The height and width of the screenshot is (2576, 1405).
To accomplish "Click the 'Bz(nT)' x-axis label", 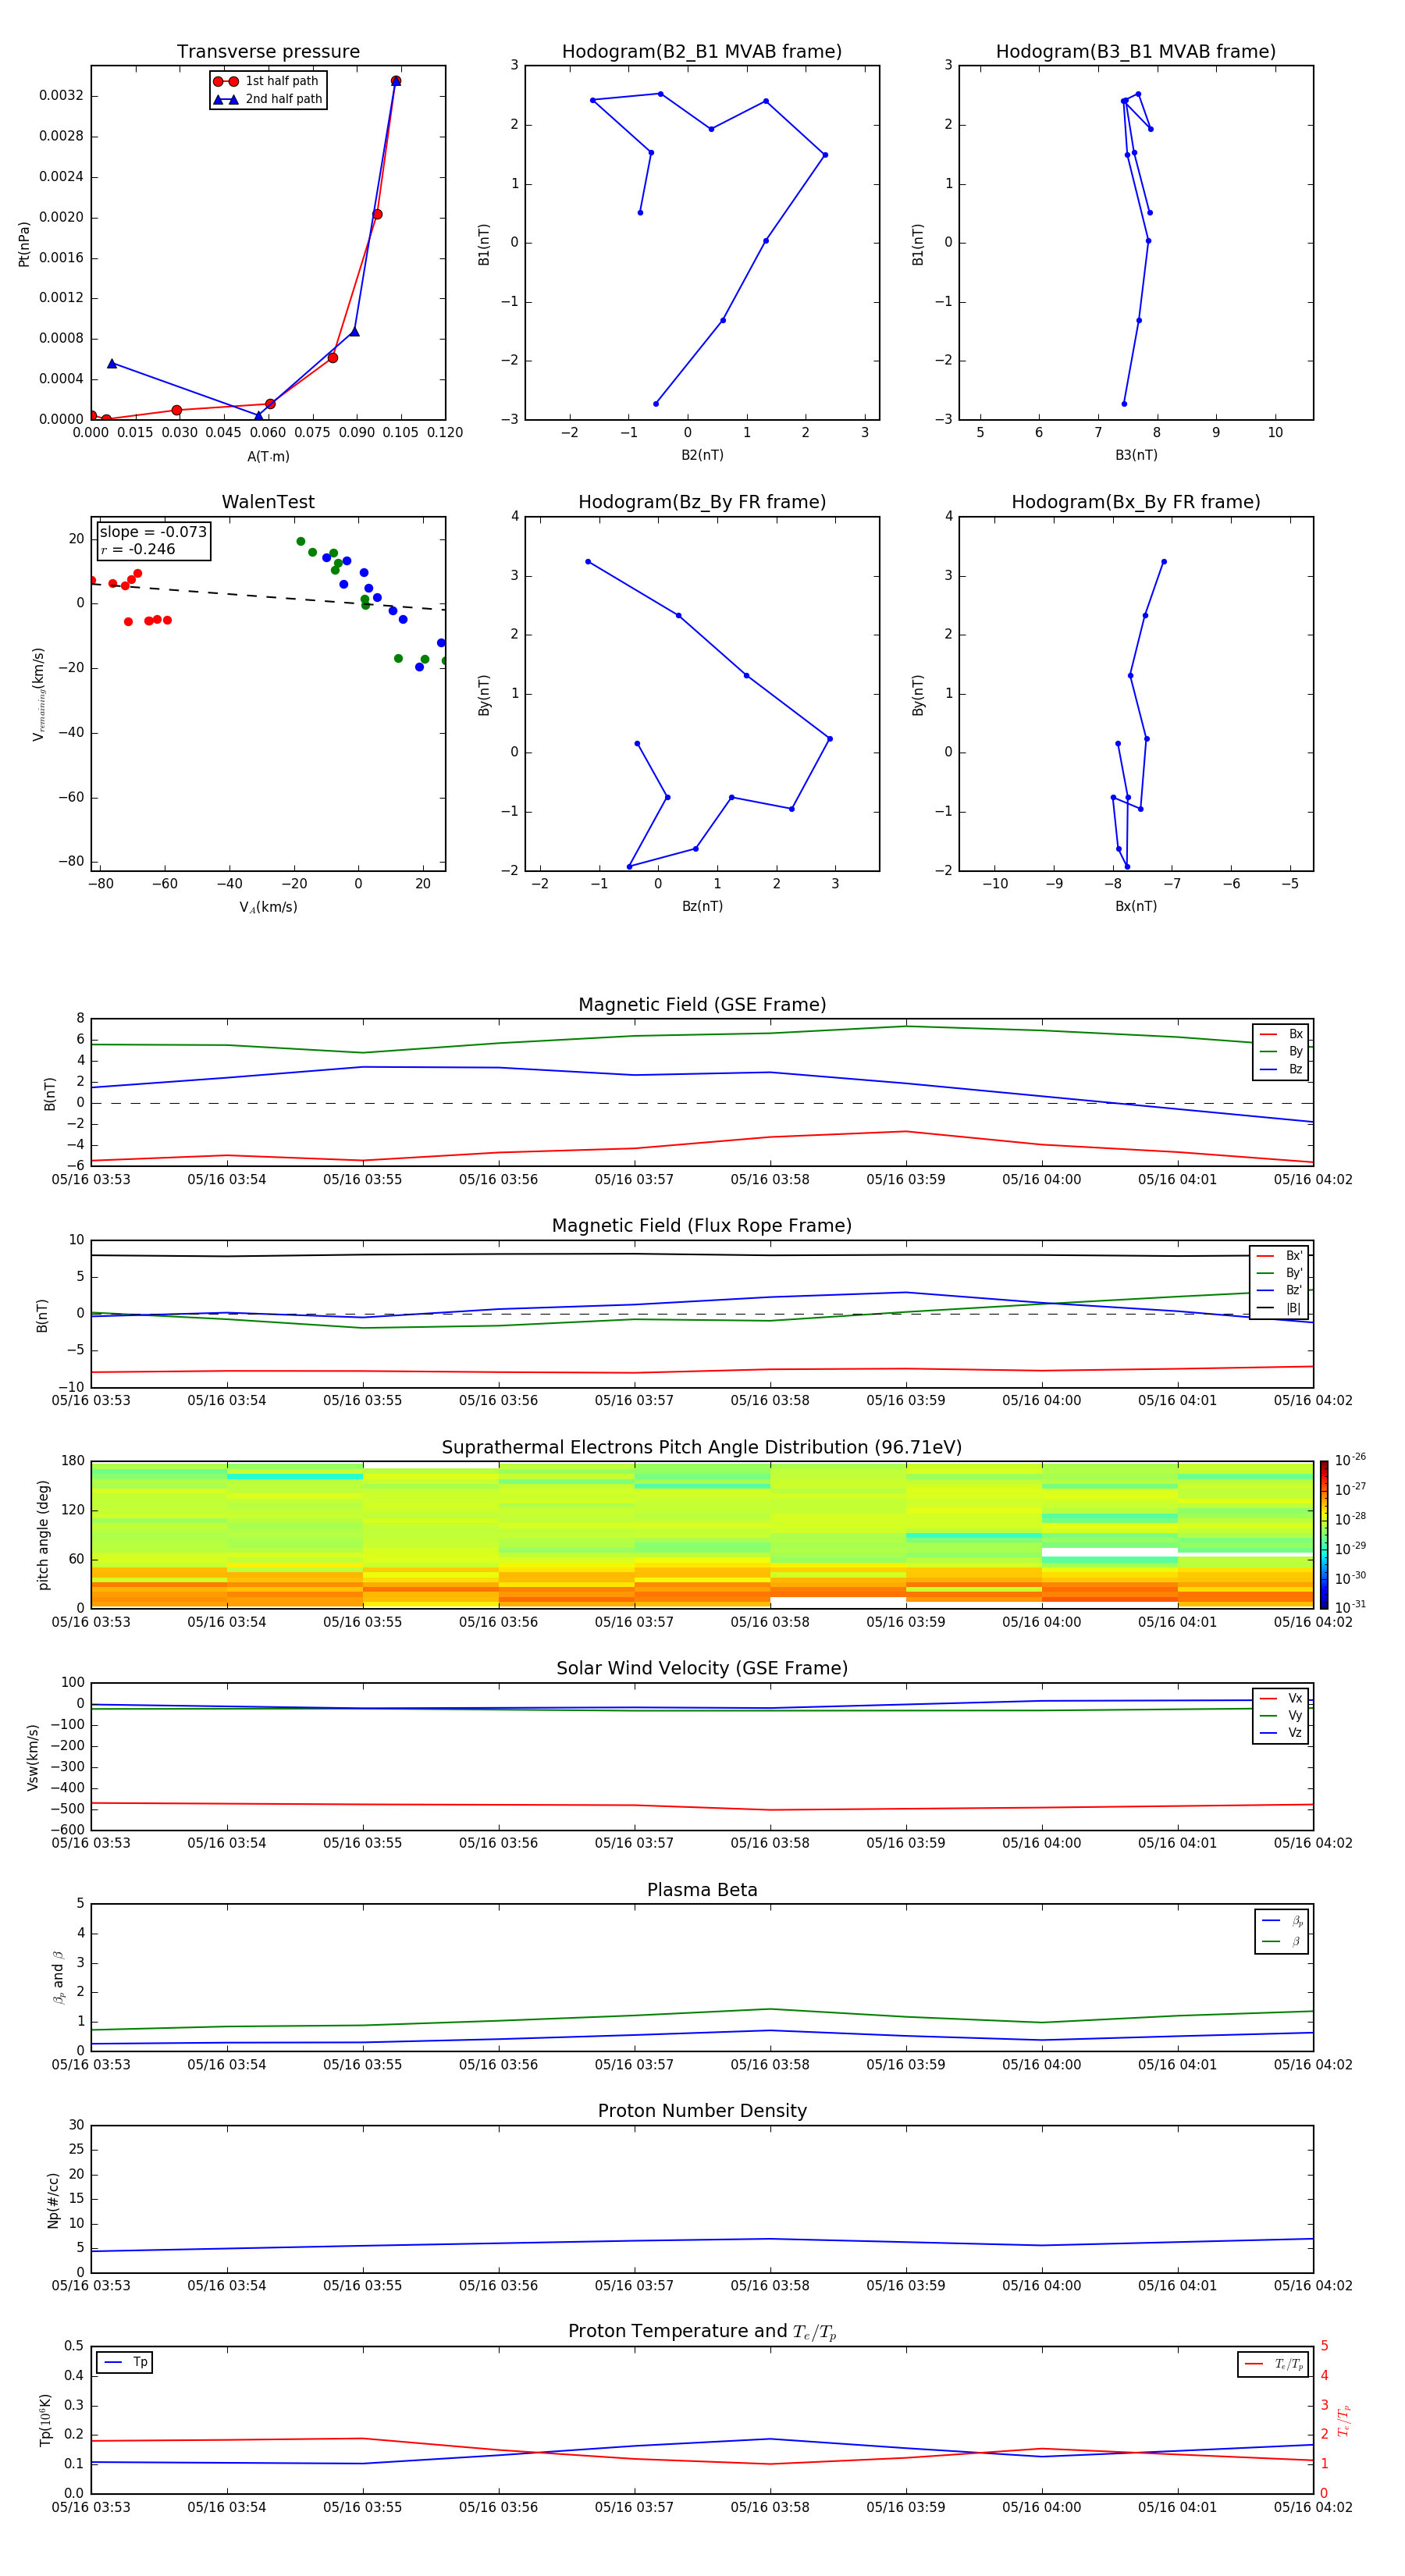I will [x=702, y=907].
